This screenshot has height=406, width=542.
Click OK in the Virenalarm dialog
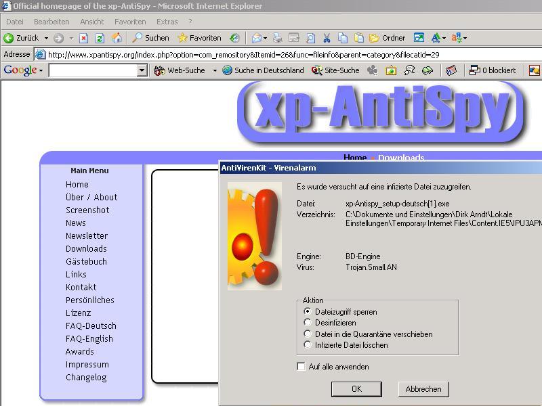(356, 389)
